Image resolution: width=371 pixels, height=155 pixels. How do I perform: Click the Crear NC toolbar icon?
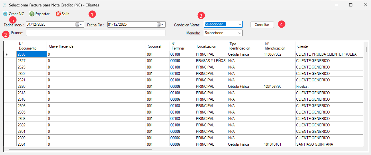click(5, 14)
